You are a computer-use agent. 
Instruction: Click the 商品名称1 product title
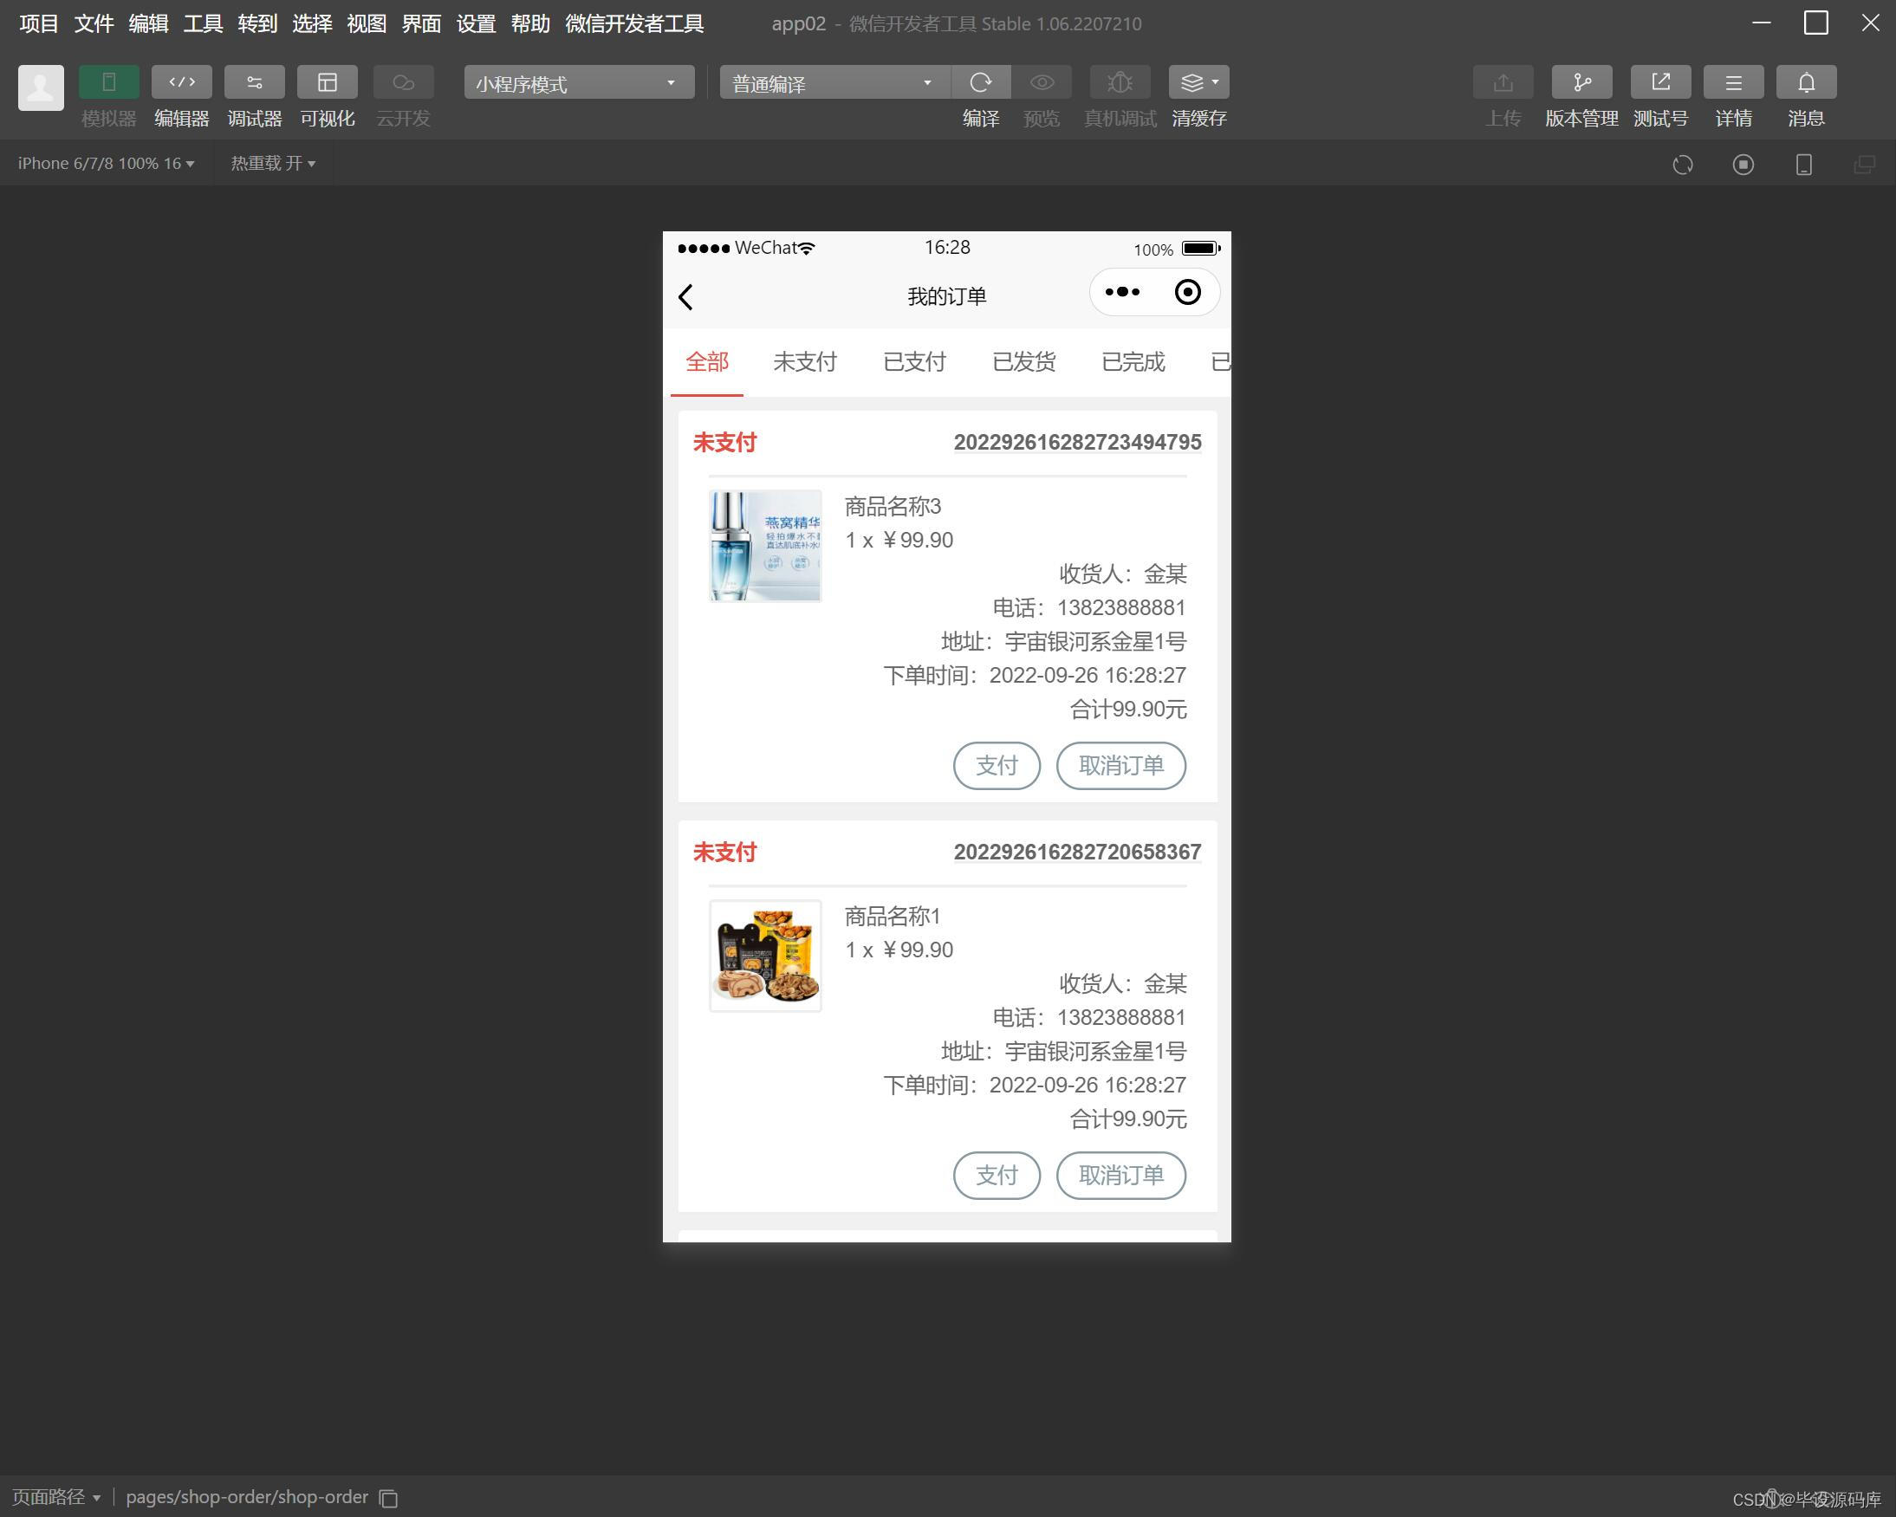(893, 917)
